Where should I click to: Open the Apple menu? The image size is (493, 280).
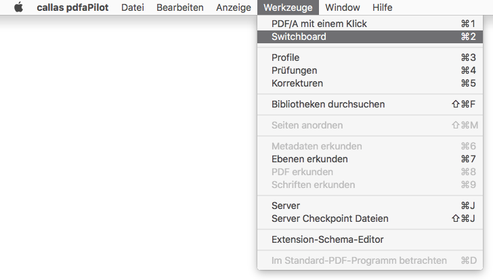[18, 7]
